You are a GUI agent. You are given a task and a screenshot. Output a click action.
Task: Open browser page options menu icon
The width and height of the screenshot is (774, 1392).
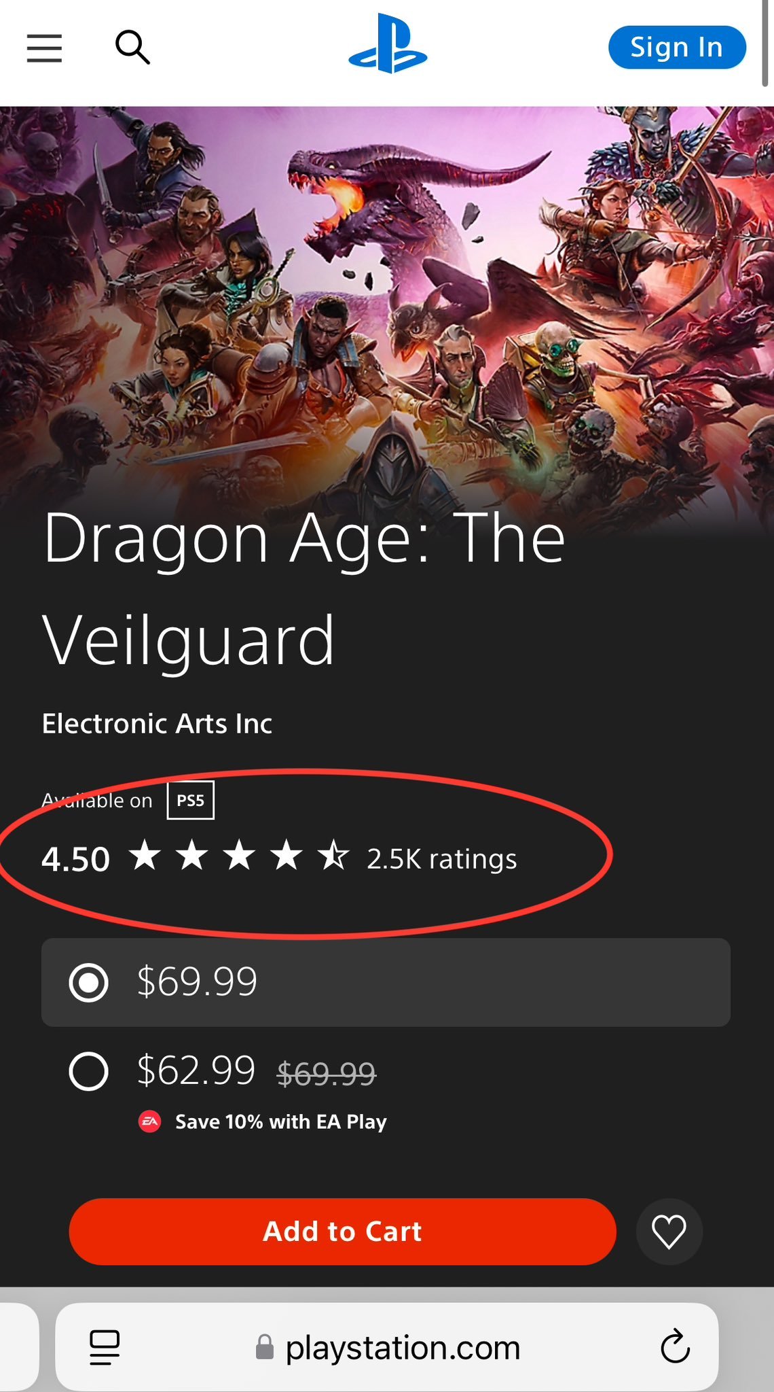pos(105,1347)
